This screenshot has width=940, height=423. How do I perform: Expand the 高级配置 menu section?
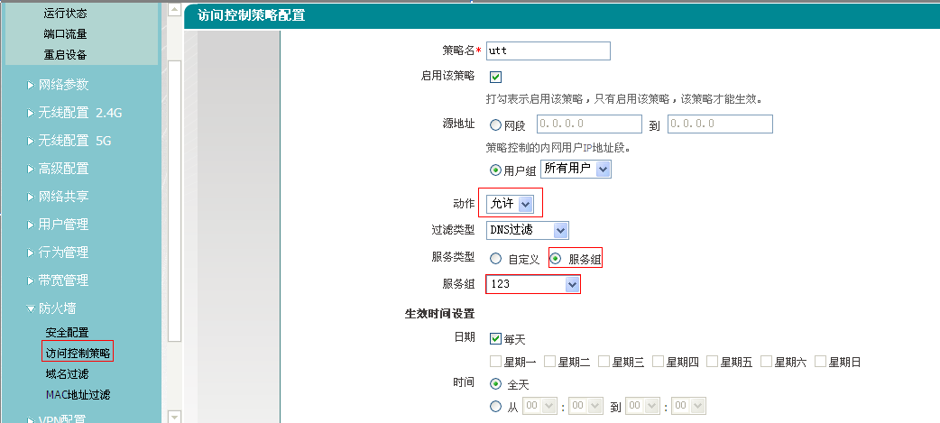pos(63,169)
